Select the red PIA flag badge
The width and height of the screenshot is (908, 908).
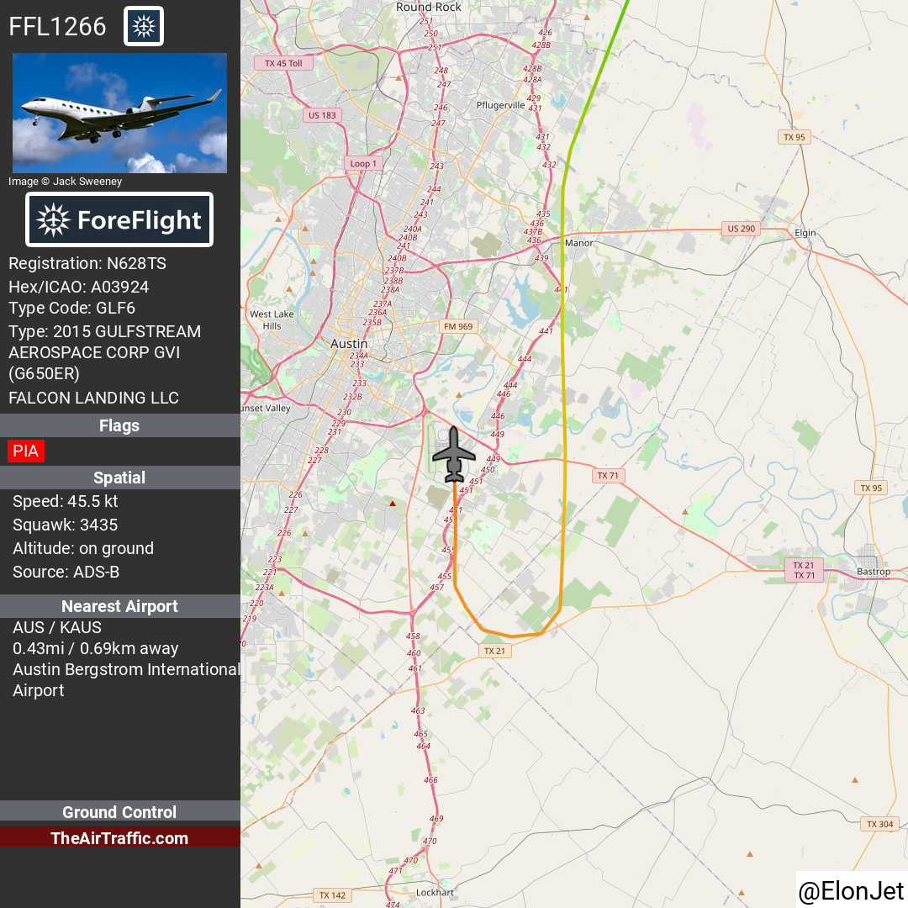[26, 451]
